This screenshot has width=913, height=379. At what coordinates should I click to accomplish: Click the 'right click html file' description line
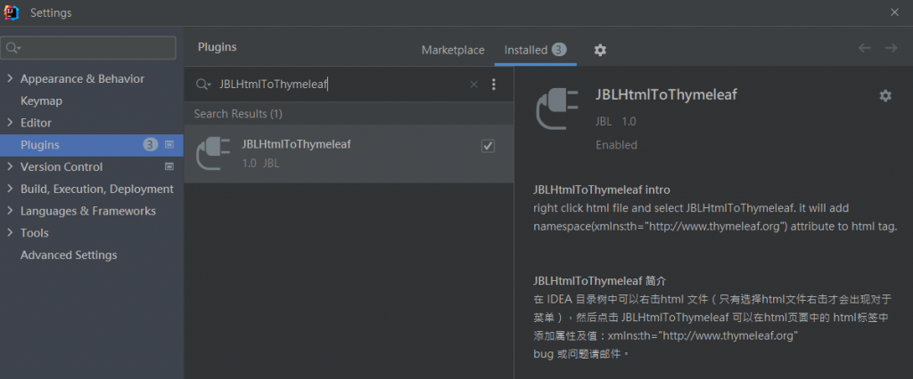pyautogui.click(x=692, y=207)
